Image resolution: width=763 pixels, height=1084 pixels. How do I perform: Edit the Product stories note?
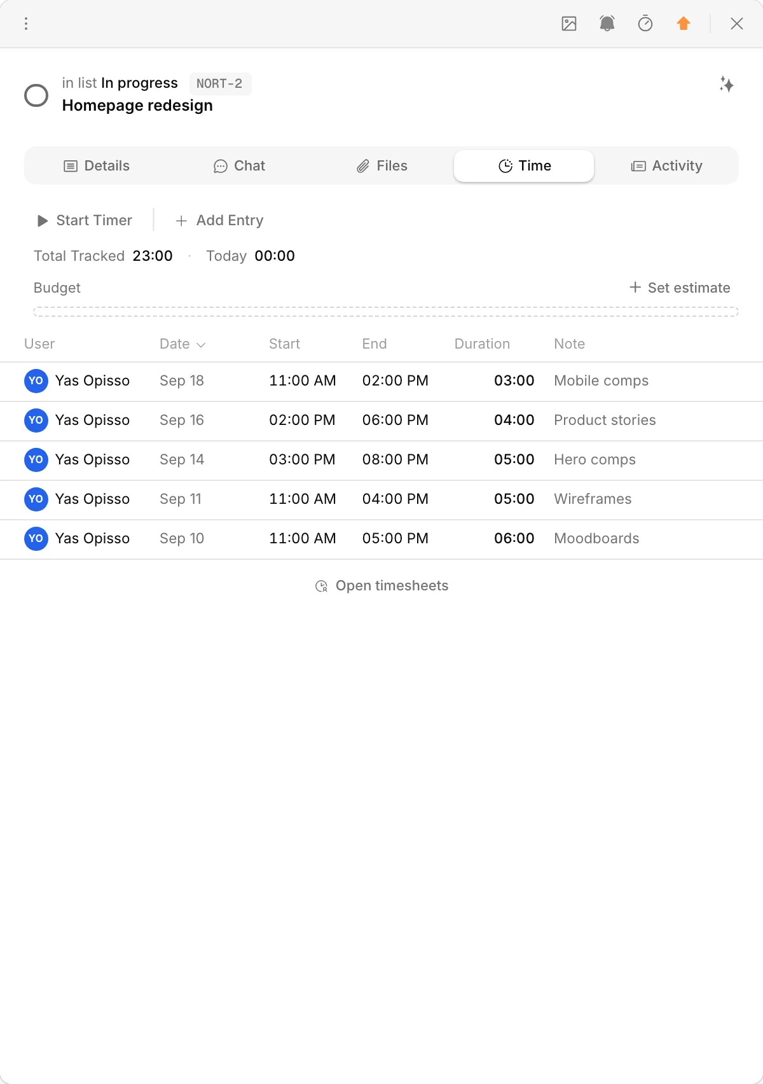click(605, 420)
